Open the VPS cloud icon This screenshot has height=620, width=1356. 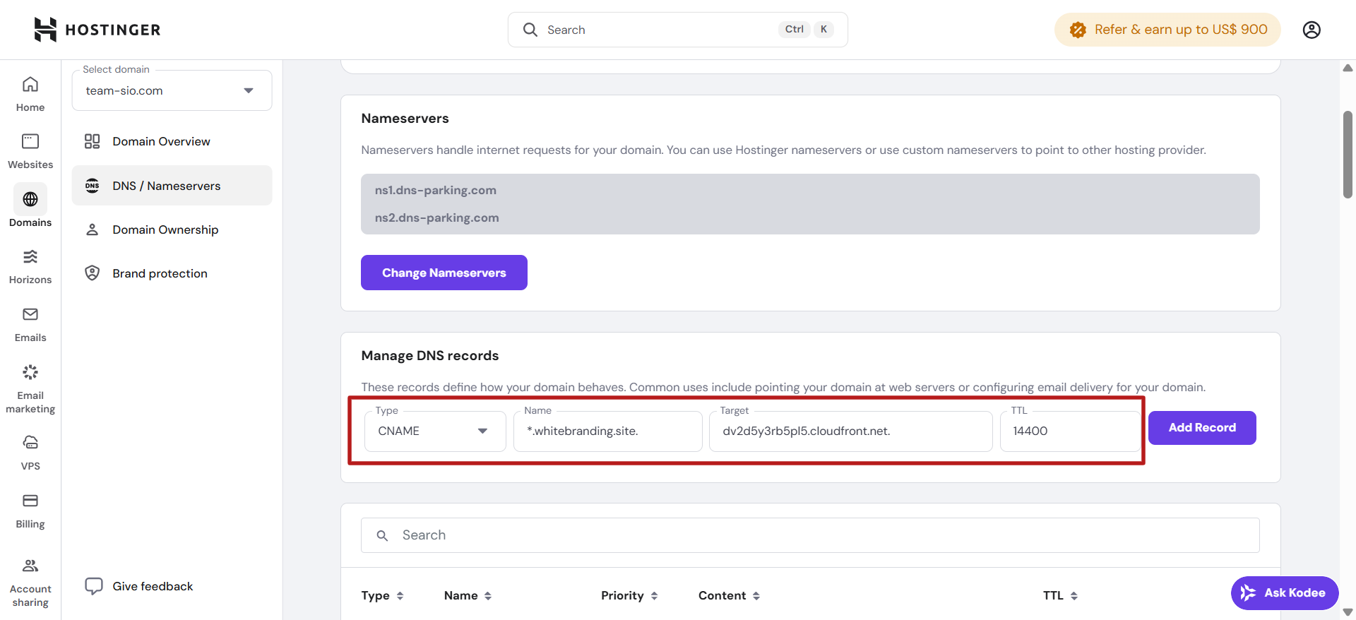30,443
